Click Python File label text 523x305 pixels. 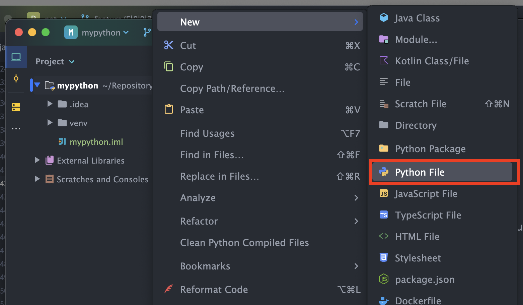[420, 172]
